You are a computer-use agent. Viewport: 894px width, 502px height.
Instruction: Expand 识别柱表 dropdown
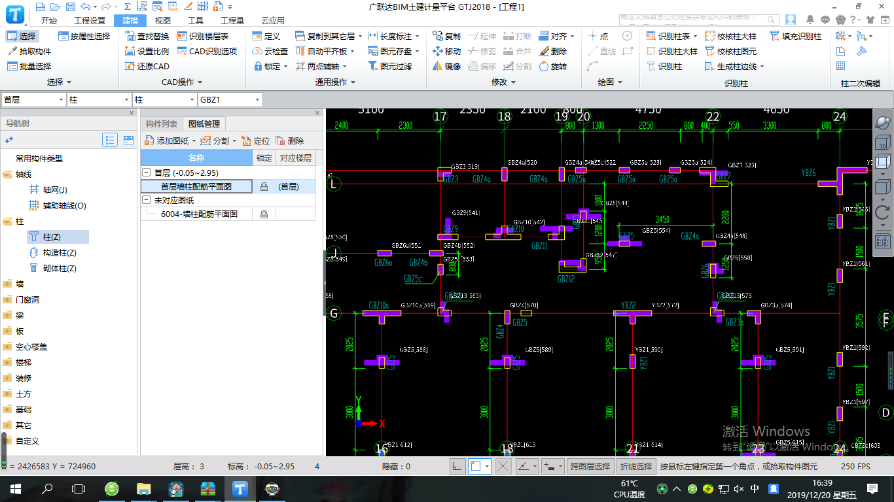point(695,36)
